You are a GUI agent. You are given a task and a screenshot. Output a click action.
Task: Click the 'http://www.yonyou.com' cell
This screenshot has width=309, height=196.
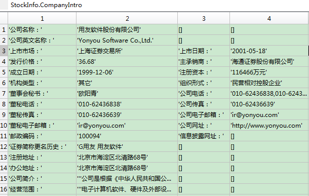pos(269,126)
